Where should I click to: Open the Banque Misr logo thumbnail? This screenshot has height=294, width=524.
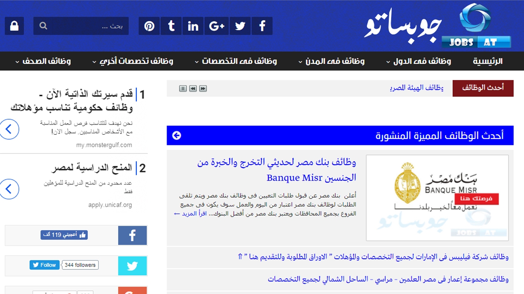click(437, 198)
